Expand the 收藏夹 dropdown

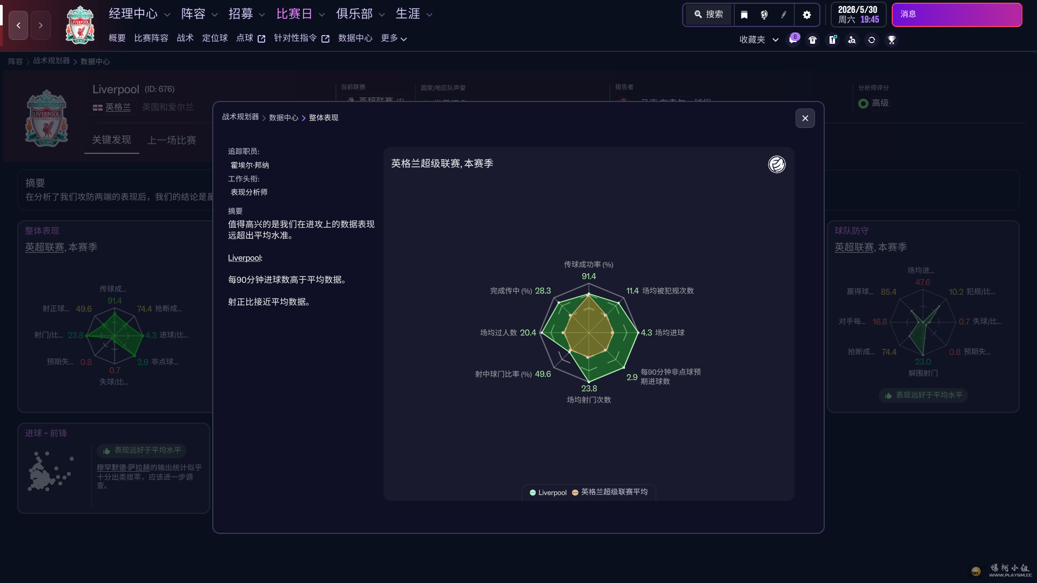coord(758,40)
